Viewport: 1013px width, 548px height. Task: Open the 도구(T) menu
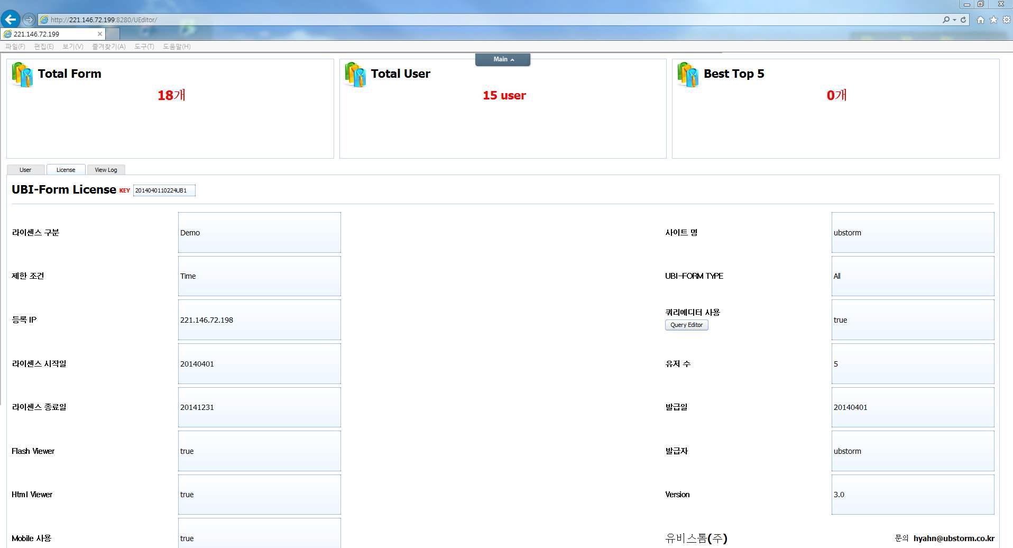[x=144, y=47]
